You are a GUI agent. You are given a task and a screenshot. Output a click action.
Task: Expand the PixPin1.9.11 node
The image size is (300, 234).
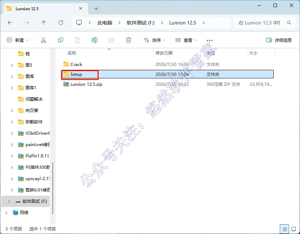[12, 156]
